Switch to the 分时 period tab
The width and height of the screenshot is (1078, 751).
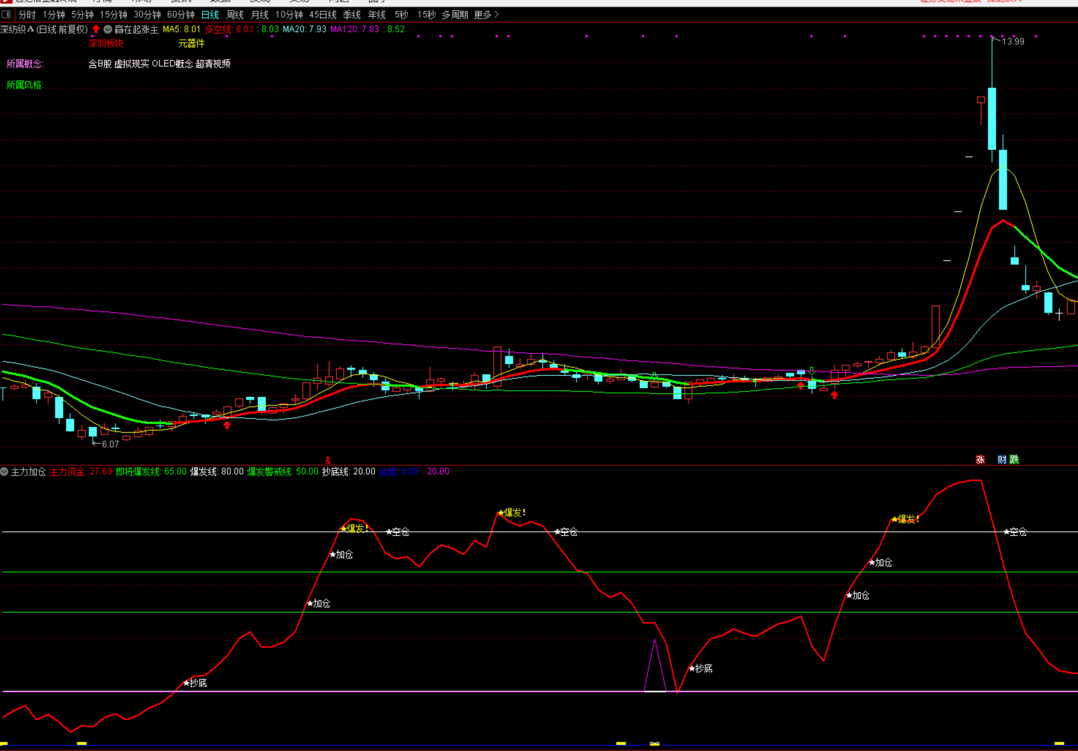tap(27, 15)
